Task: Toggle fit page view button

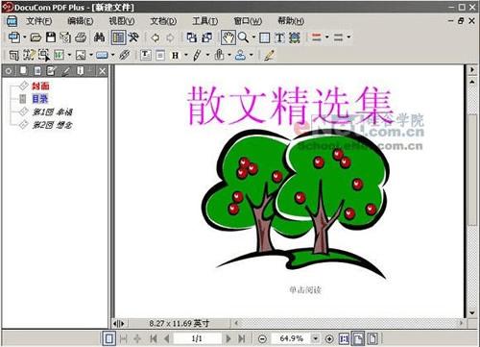Action: click(x=358, y=338)
